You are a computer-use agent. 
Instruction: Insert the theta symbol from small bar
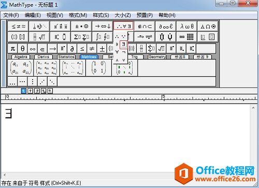[x=23, y=49]
